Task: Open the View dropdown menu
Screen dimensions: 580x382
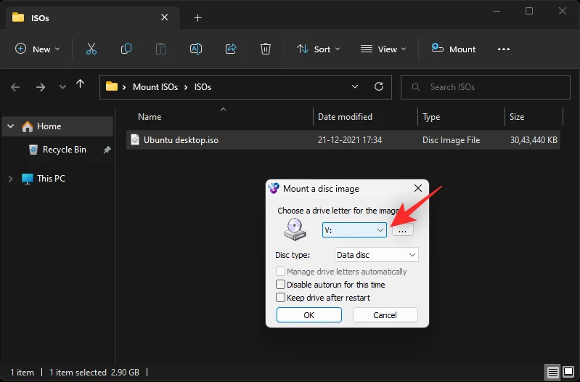Action: [383, 49]
